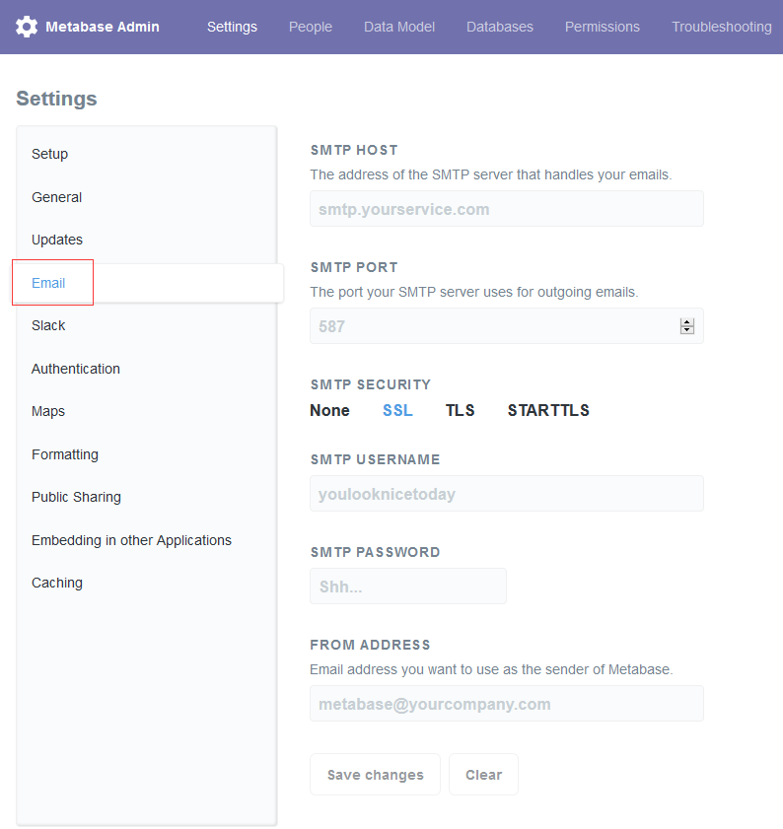Select Authentication in settings sidebar
783x829 pixels.
76,369
